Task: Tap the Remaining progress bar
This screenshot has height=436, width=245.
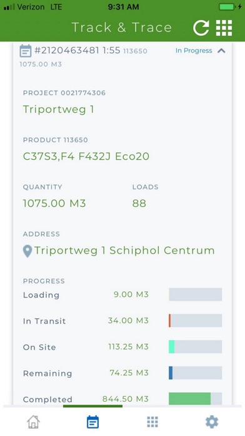Action: (x=196, y=373)
